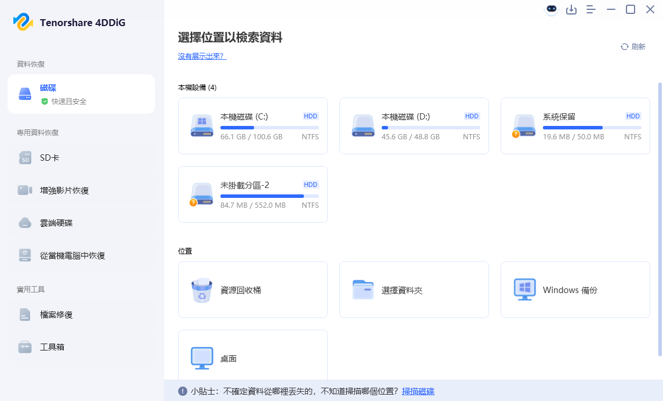663x401 pixels.
Task: Select the 磁碟 disk tab in sidebar
Action: click(81, 94)
